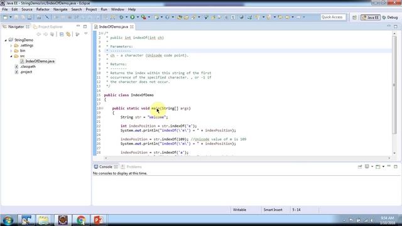Click the Pin Console icon
402x226 pixels.
point(360,166)
